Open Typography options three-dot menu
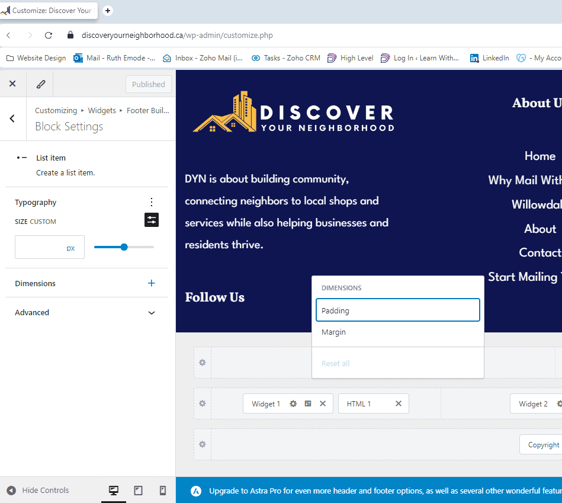562x503 pixels. [152, 202]
